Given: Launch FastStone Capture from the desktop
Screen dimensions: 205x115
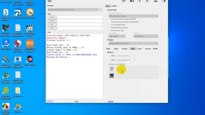Looking at the screenshot, I should (x=6, y=109).
